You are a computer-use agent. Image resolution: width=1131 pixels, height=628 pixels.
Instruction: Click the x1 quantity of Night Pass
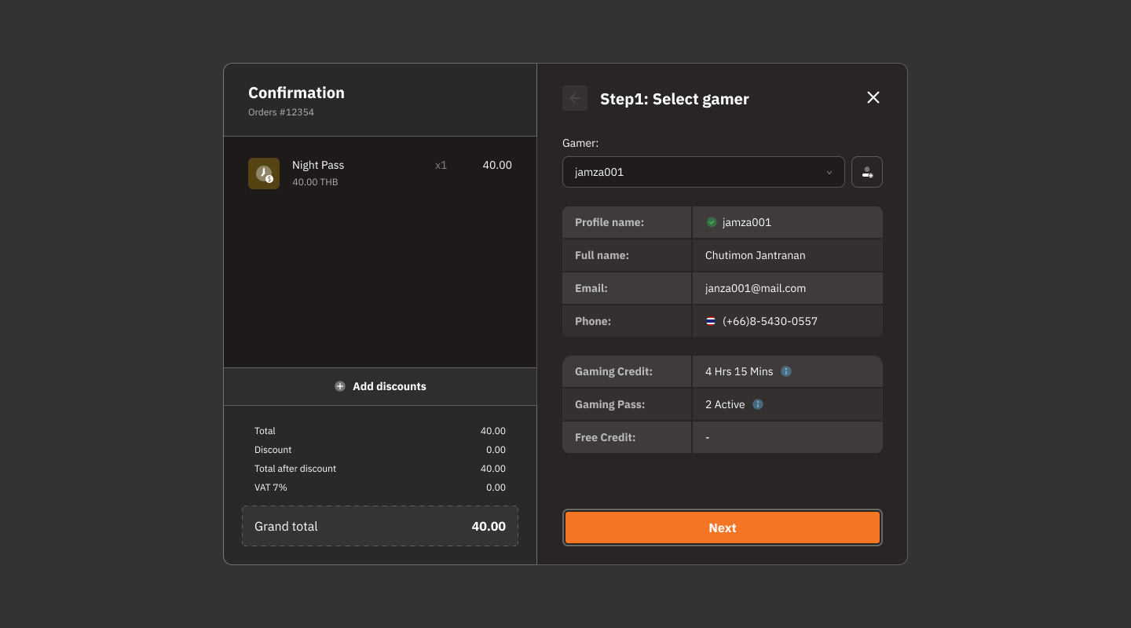pos(441,165)
